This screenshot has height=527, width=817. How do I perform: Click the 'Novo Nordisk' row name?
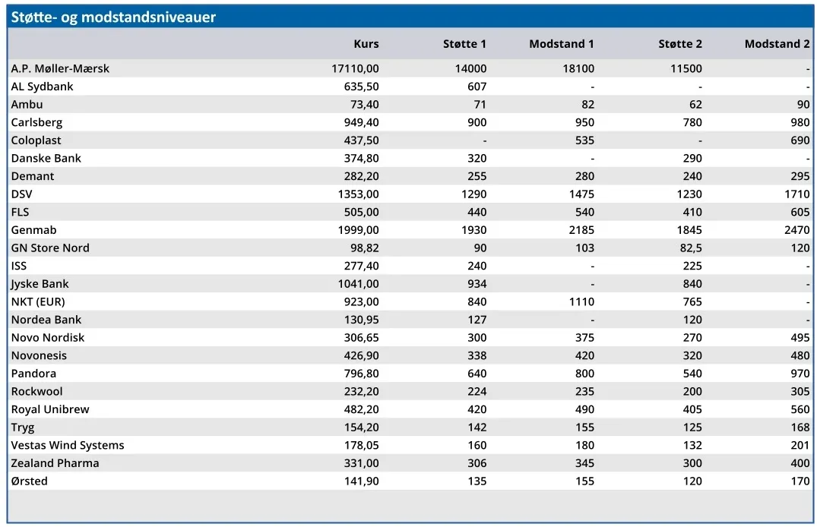[47, 337]
